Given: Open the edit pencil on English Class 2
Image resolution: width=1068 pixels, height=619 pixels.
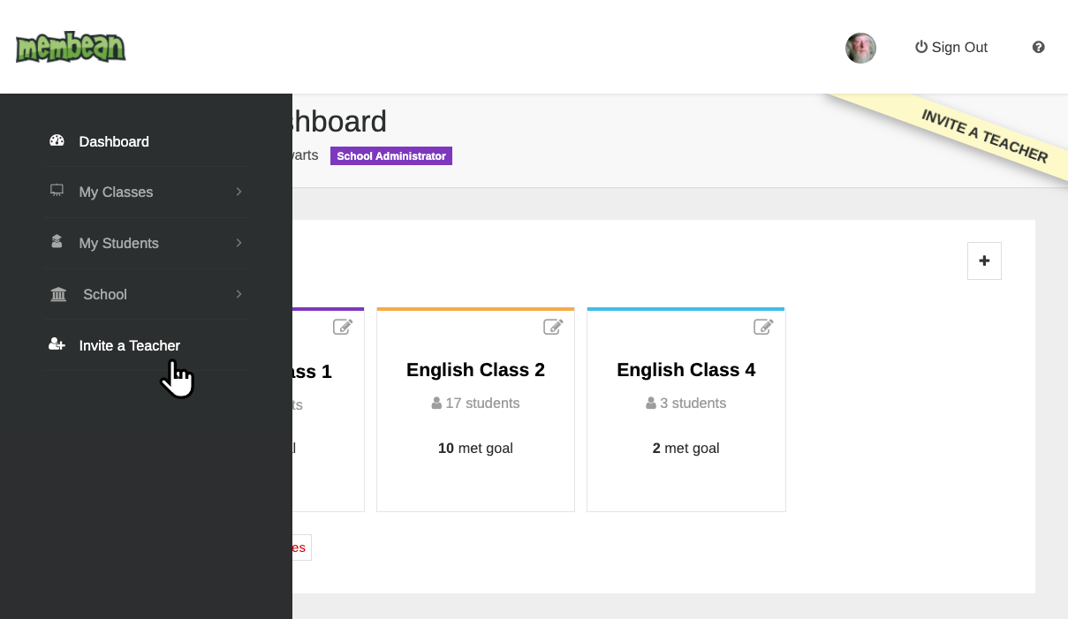Looking at the screenshot, I should click(553, 327).
